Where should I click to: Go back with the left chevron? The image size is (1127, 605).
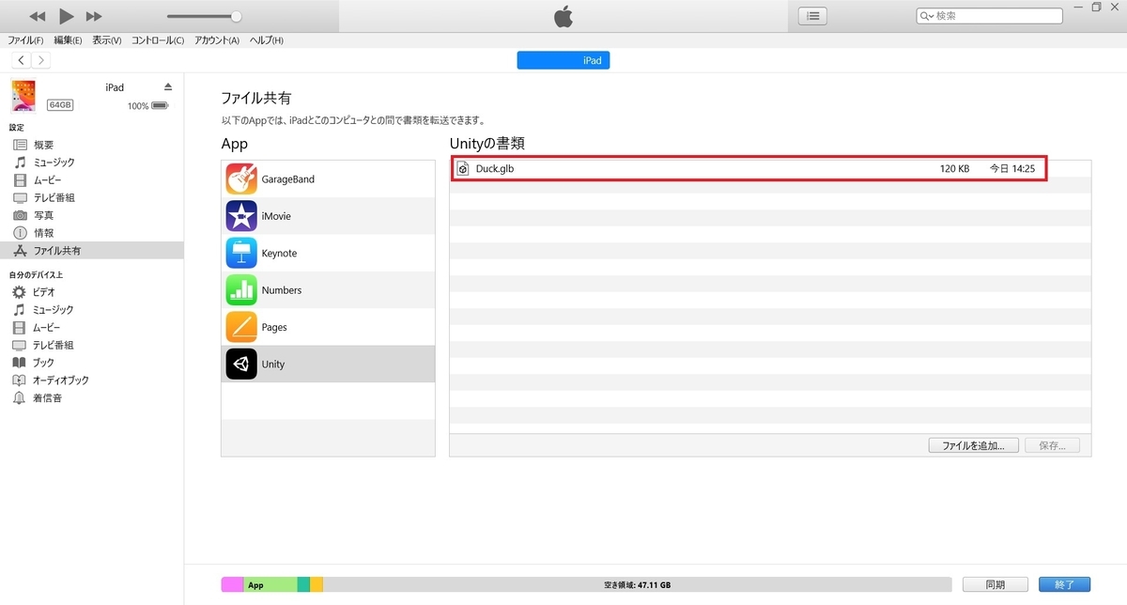click(21, 60)
